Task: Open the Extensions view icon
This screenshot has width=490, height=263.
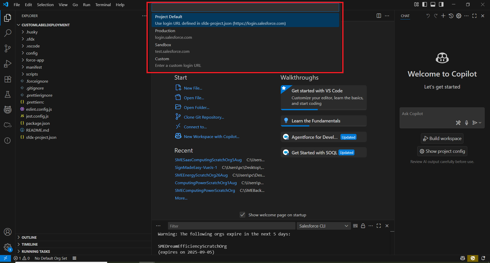Action: point(8,79)
